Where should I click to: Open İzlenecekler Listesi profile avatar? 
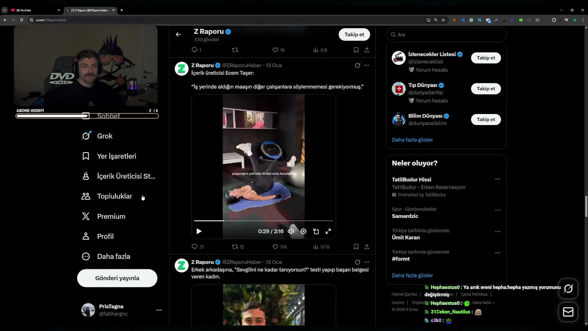point(398,58)
